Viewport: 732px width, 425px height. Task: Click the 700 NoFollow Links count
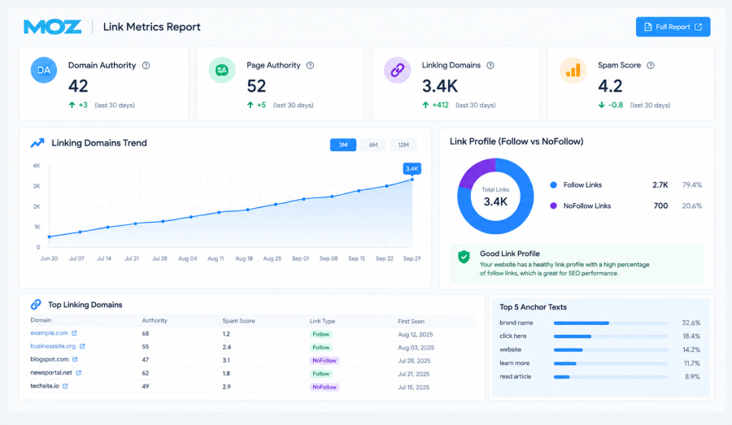coord(660,206)
